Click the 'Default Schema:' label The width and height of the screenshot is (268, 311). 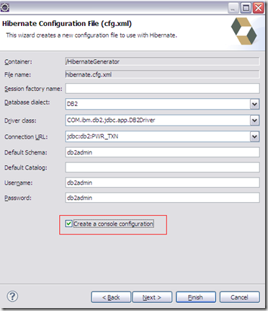pyautogui.click(x=26, y=152)
